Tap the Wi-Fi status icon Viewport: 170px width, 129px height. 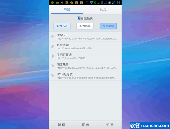92,3
